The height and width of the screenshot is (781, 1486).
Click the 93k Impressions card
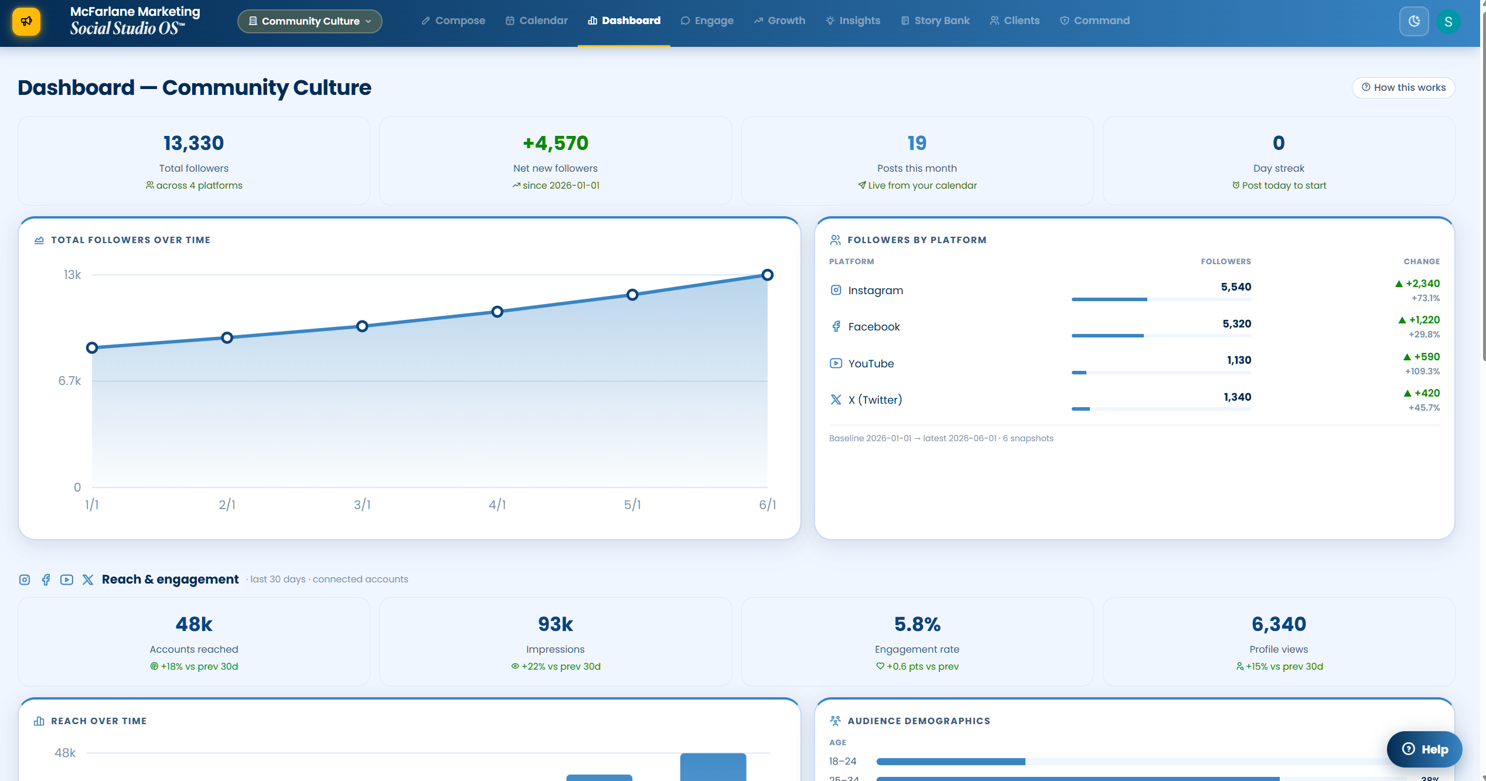click(555, 642)
